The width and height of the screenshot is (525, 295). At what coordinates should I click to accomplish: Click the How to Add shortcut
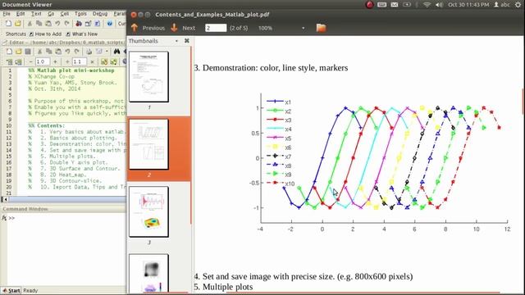click(x=45, y=34)
